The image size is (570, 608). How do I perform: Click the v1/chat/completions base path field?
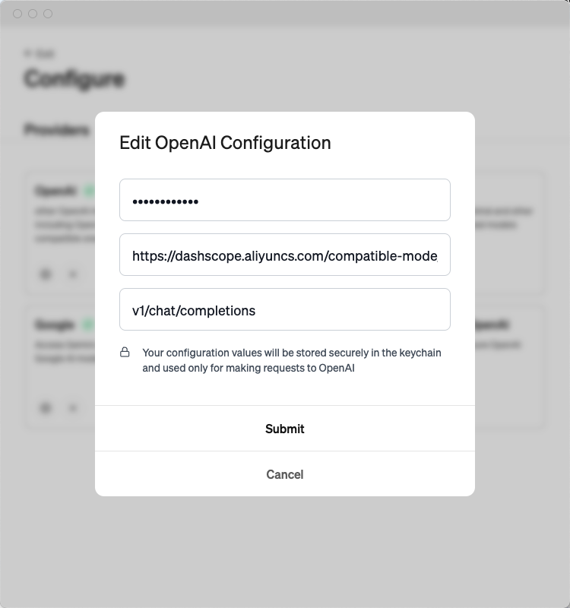click(284, 310)
